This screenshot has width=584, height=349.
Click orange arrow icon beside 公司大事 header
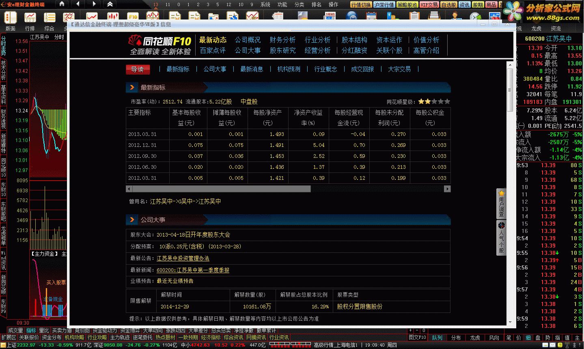coord(132,220)
